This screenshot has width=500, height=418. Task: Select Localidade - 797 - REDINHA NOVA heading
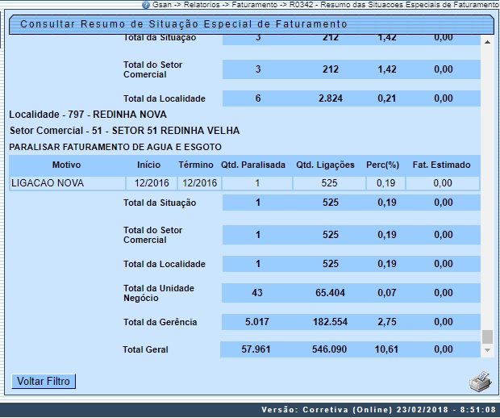point(88,115)
